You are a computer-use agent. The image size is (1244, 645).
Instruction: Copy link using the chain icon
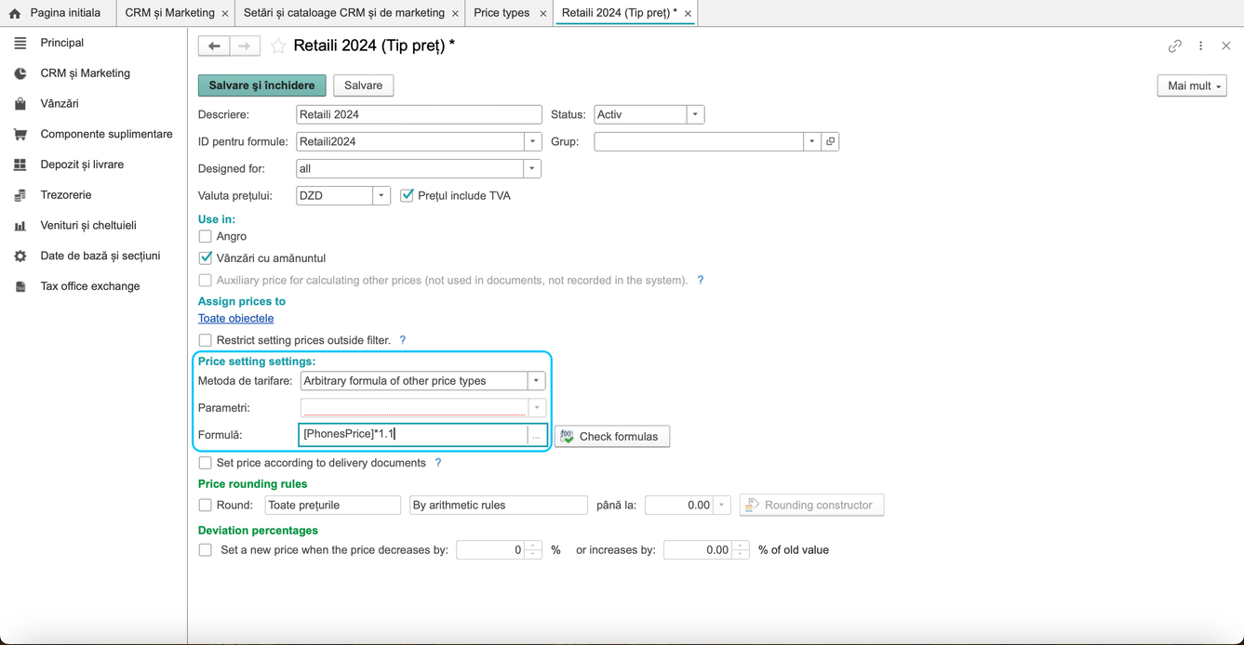point(1175,46)
